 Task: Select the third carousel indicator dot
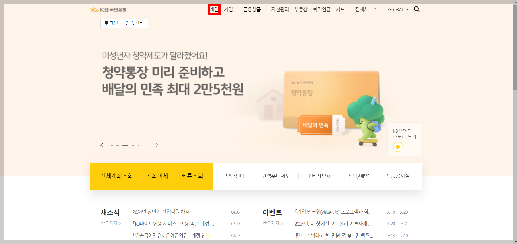pyautogui.click(x=125, y=145)
